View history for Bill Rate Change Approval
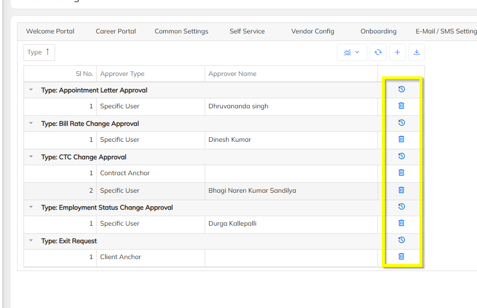Image resolution: width=477 pixels, height=308 pixels. pyautogui.click(x=401, y=123)
